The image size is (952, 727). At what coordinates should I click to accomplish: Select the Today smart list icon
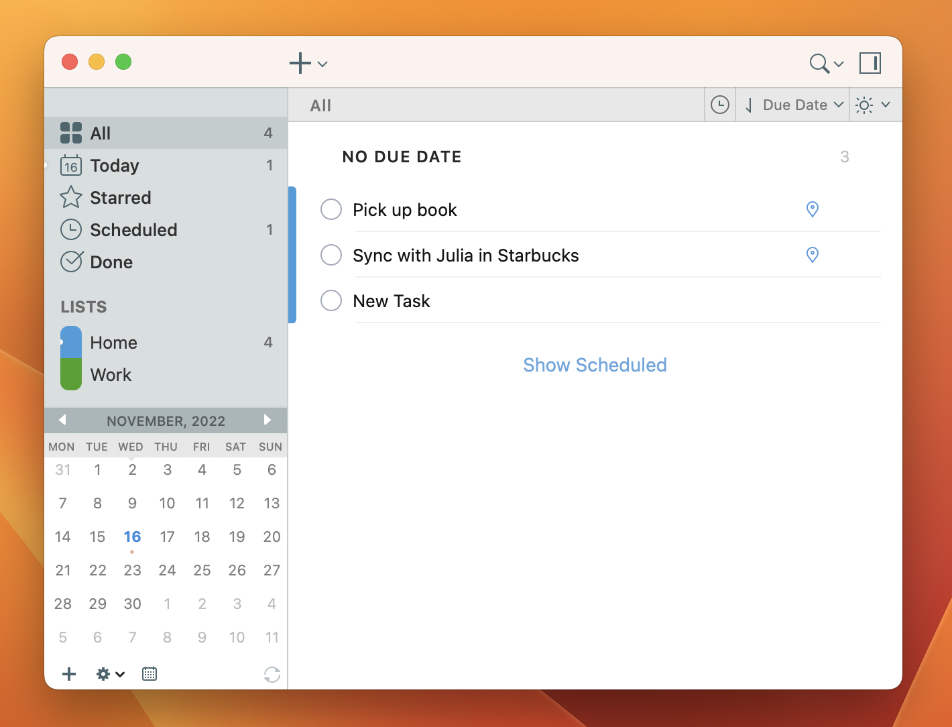pyautogui.click(x=70, y=166)
